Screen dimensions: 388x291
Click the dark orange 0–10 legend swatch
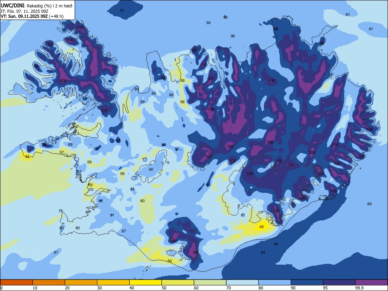tap(16, 282)
